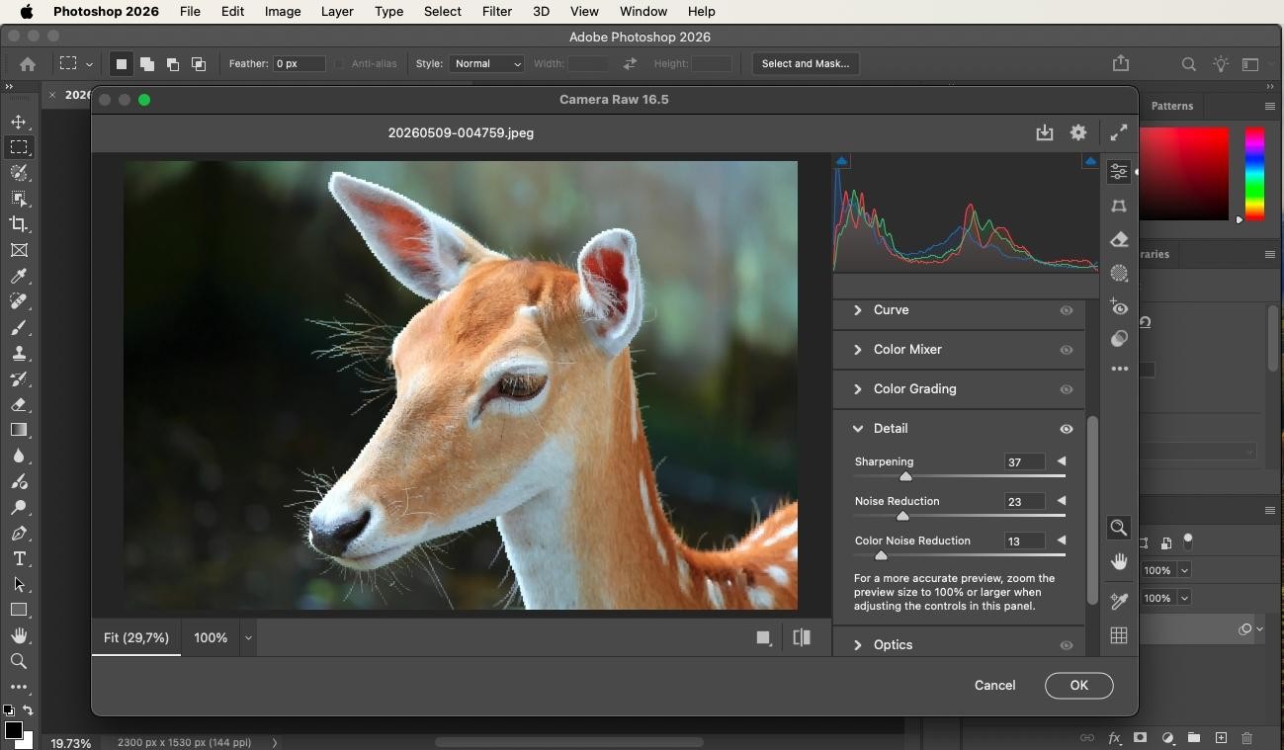Click the Color Noise Reduction slider handle

pos(881,555)
